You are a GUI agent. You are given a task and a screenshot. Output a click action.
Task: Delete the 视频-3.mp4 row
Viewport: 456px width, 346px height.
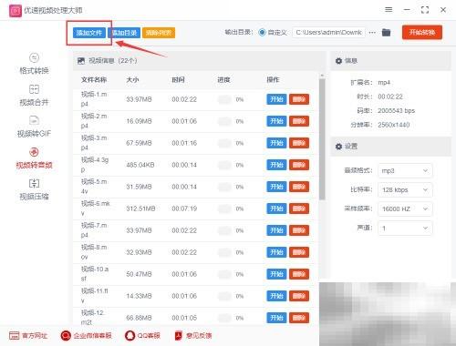tap(299, 143)
